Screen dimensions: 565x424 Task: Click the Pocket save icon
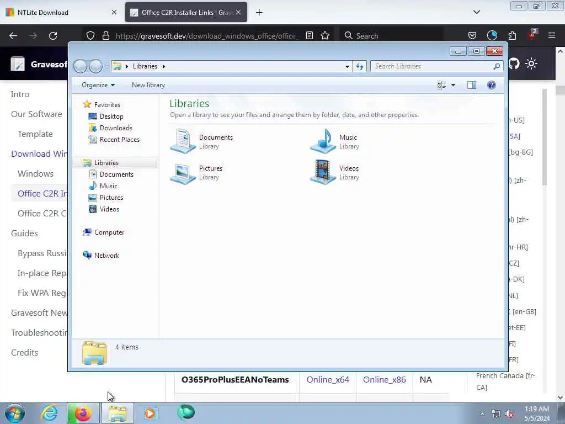[472, 36]
